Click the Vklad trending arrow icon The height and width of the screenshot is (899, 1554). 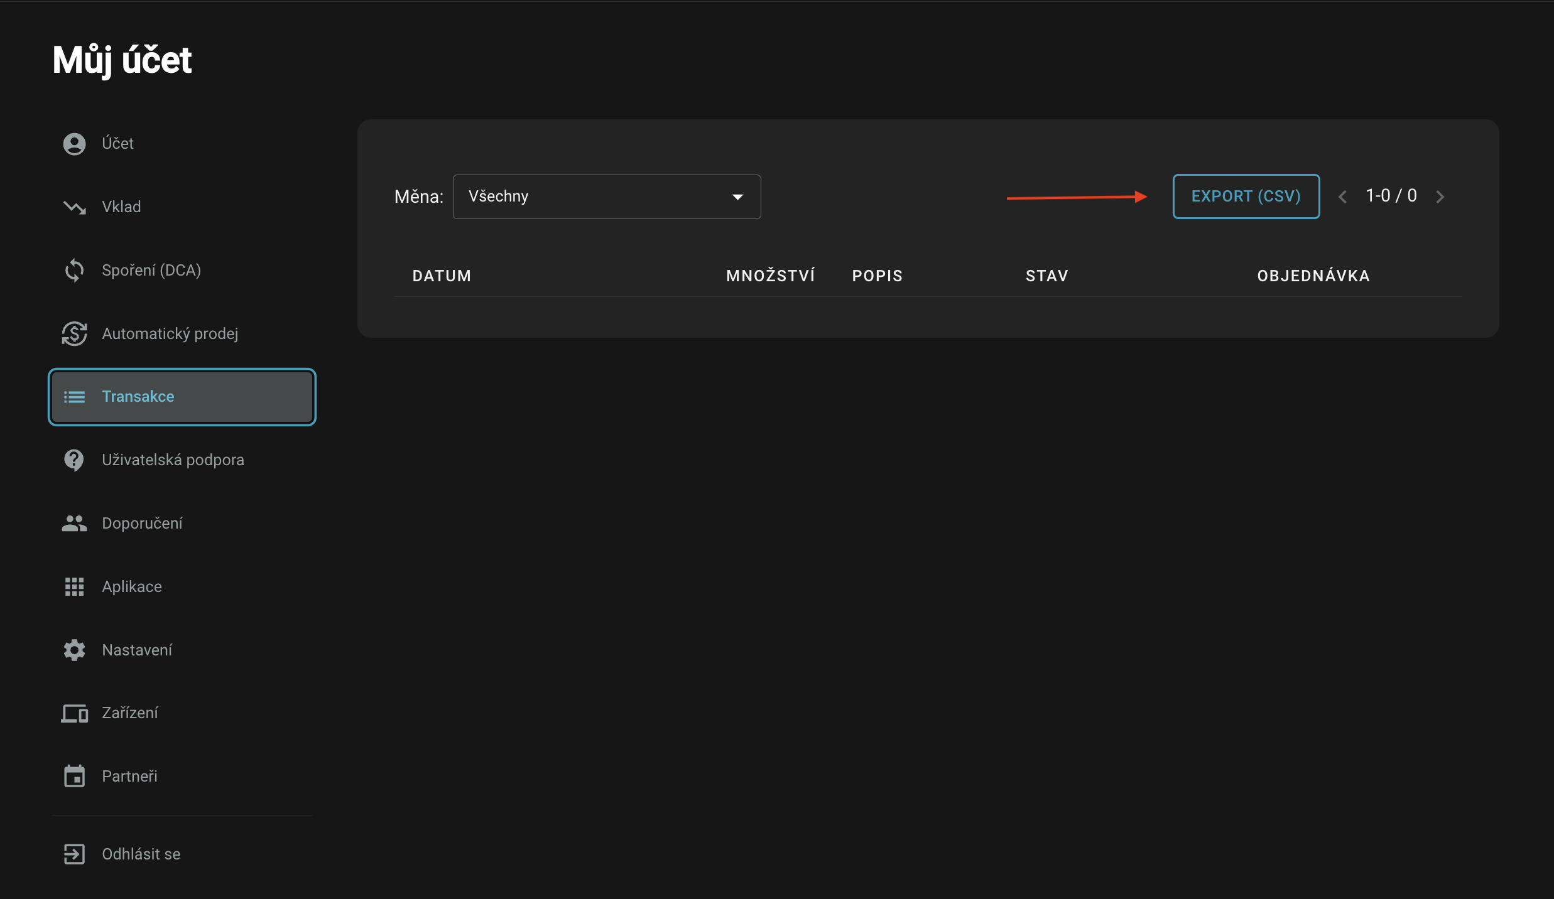click(x=74, y=207)
